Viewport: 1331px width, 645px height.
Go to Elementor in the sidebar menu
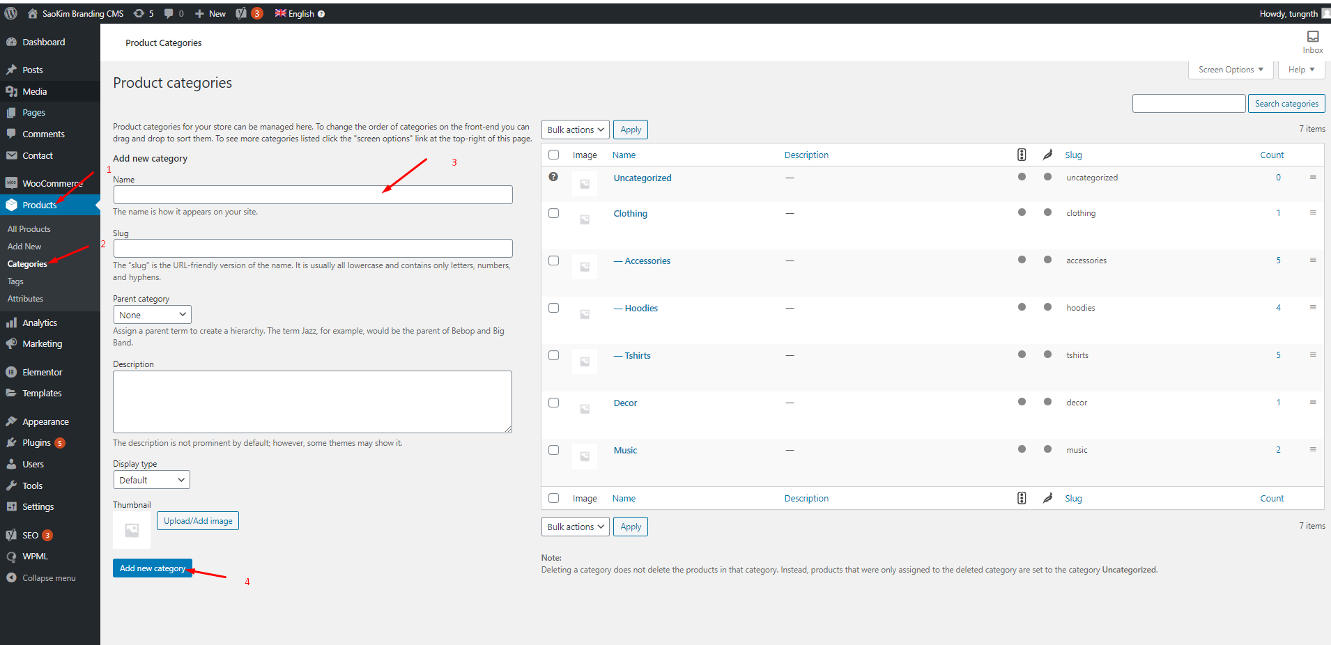[x=42, y=372]
